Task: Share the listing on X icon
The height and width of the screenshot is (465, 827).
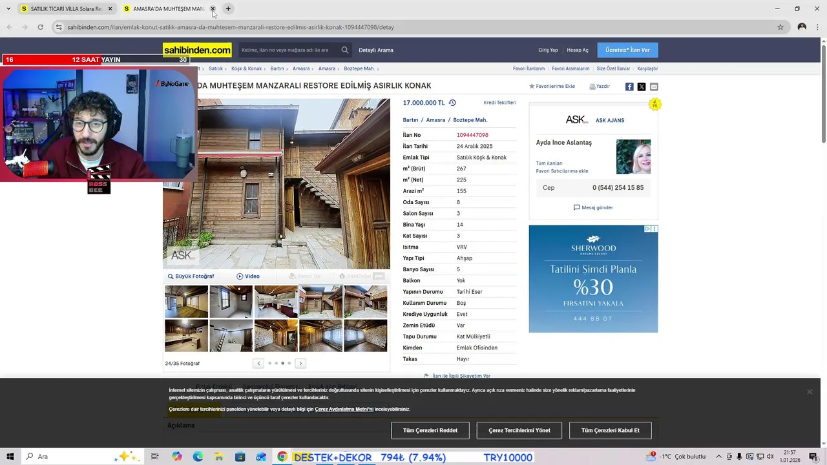Action: coord(642,87)
